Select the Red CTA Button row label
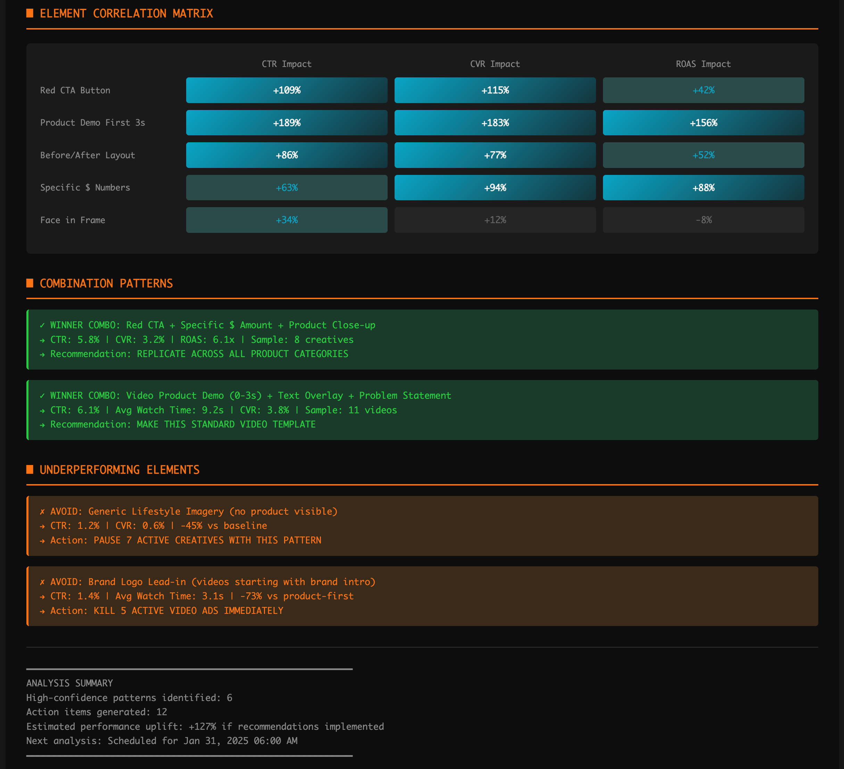The image size is (844, 769). (x=75, y=90)
